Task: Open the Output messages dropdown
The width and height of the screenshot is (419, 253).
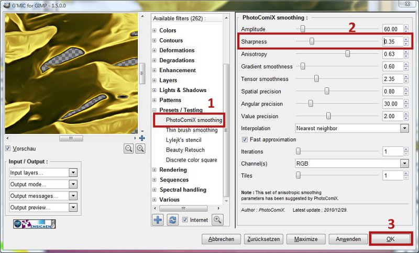Action: click(x=43, y=196)
